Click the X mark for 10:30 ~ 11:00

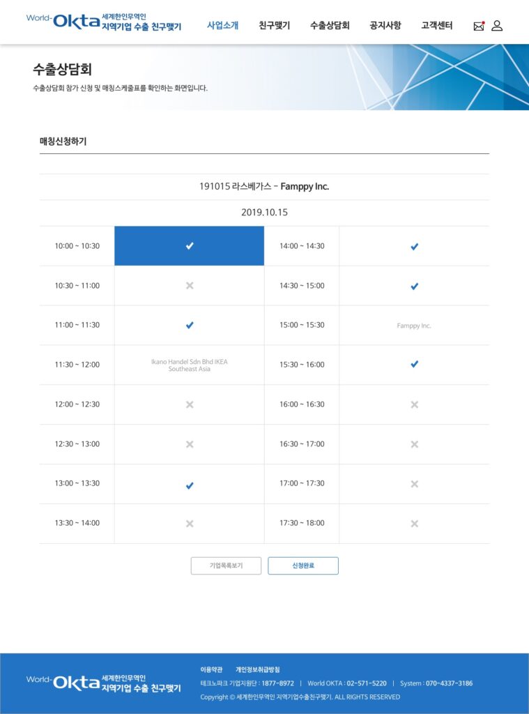(190, 286)
